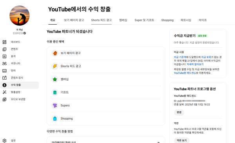Click the 멤버십 green star icon
This screenshot has width=235, height=143.
point(55,79)
